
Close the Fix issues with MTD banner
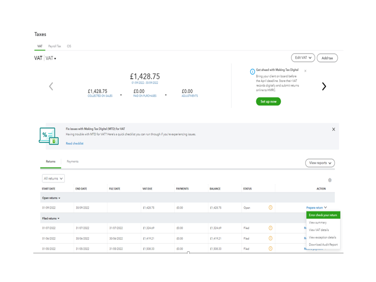[334, 129]
